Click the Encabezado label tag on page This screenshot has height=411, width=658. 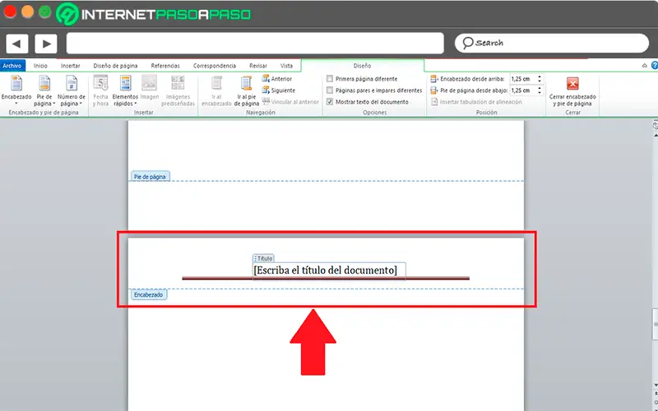(x=149, y=295)
